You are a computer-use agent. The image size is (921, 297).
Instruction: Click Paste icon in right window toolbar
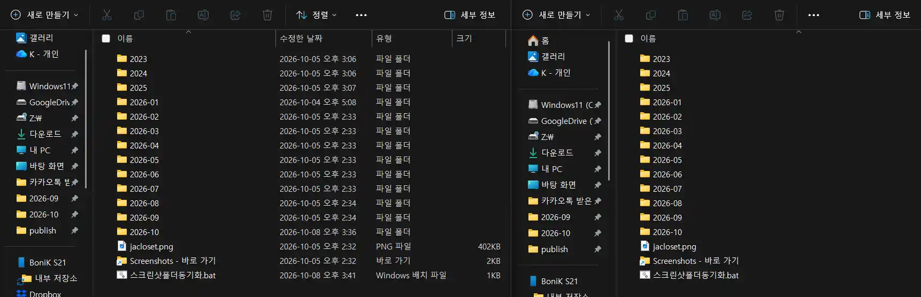[x=683, y=15]
